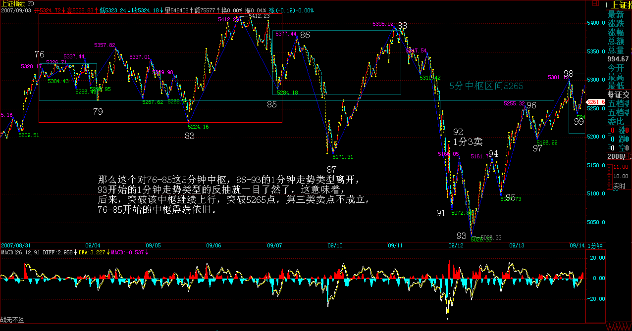Click the 09/07 date marker on time axis
632x331 pixels.
(x=274, y=245)
